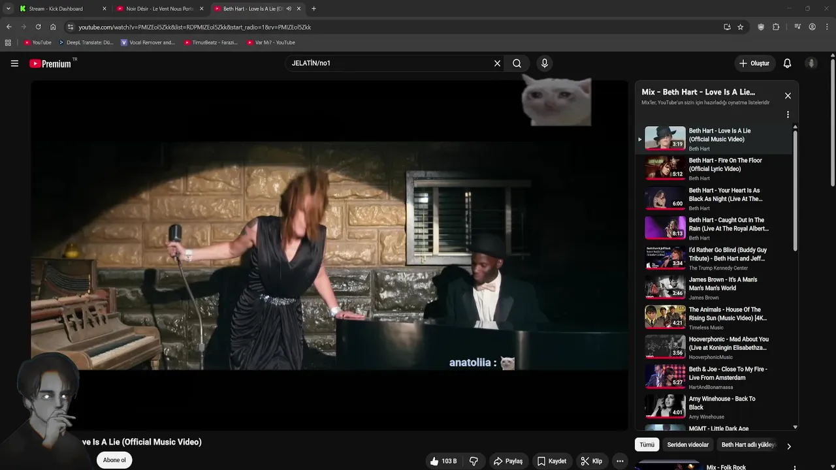836x470 pixels.
Task: Open the YouTube hamburger guide menu
Action: pos(14,63)
